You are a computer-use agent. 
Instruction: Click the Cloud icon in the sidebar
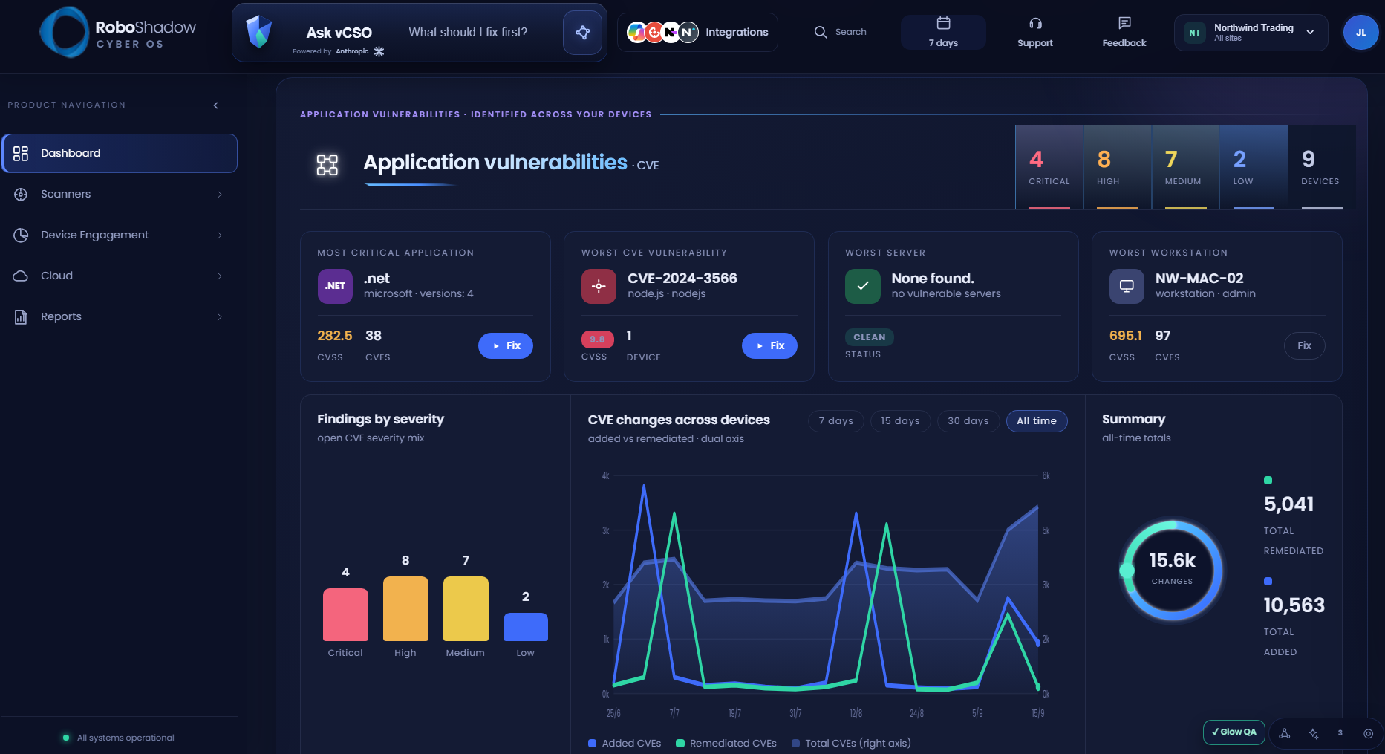point(21,276)
